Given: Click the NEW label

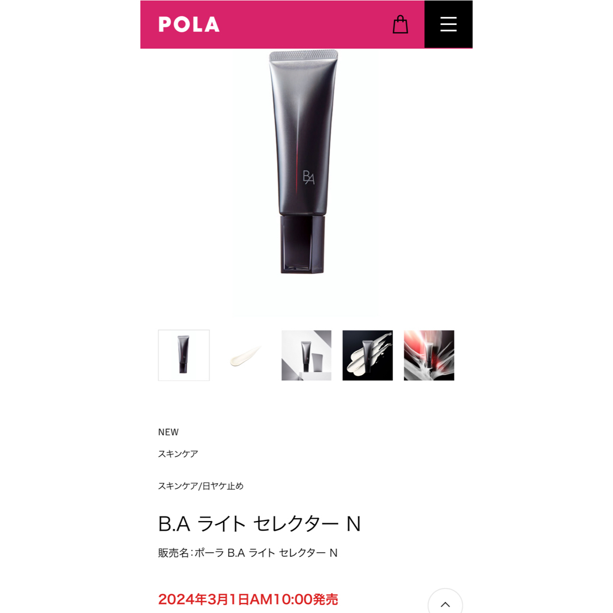Looking at the screenshot, I should [168, 432].
